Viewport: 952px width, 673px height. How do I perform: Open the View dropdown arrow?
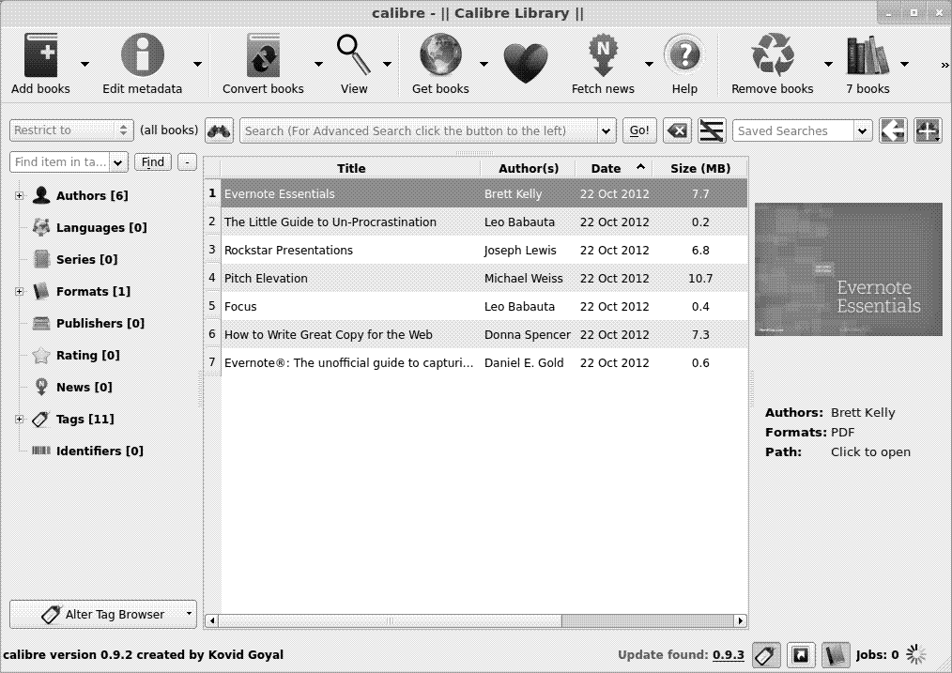(388, 64)
